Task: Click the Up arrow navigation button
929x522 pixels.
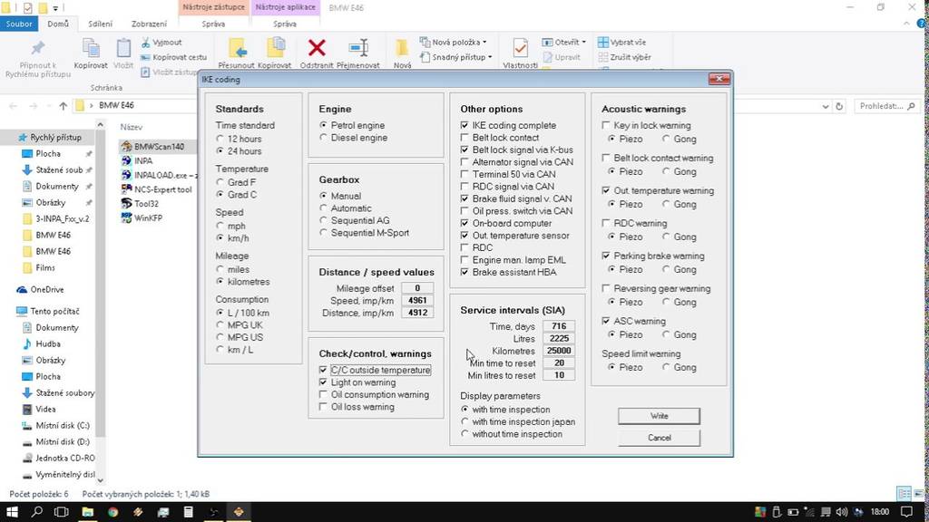Action: pos(64,106)
